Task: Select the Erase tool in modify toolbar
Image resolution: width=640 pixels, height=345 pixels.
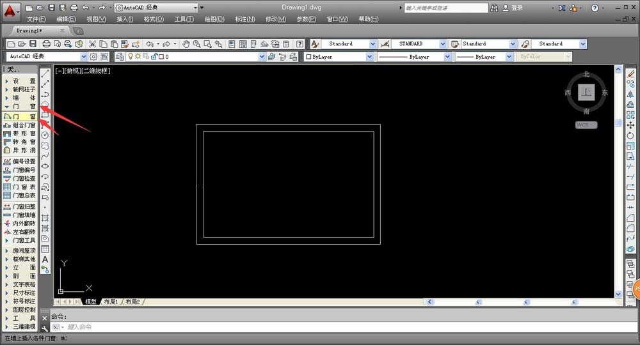Action: point(630,73)
